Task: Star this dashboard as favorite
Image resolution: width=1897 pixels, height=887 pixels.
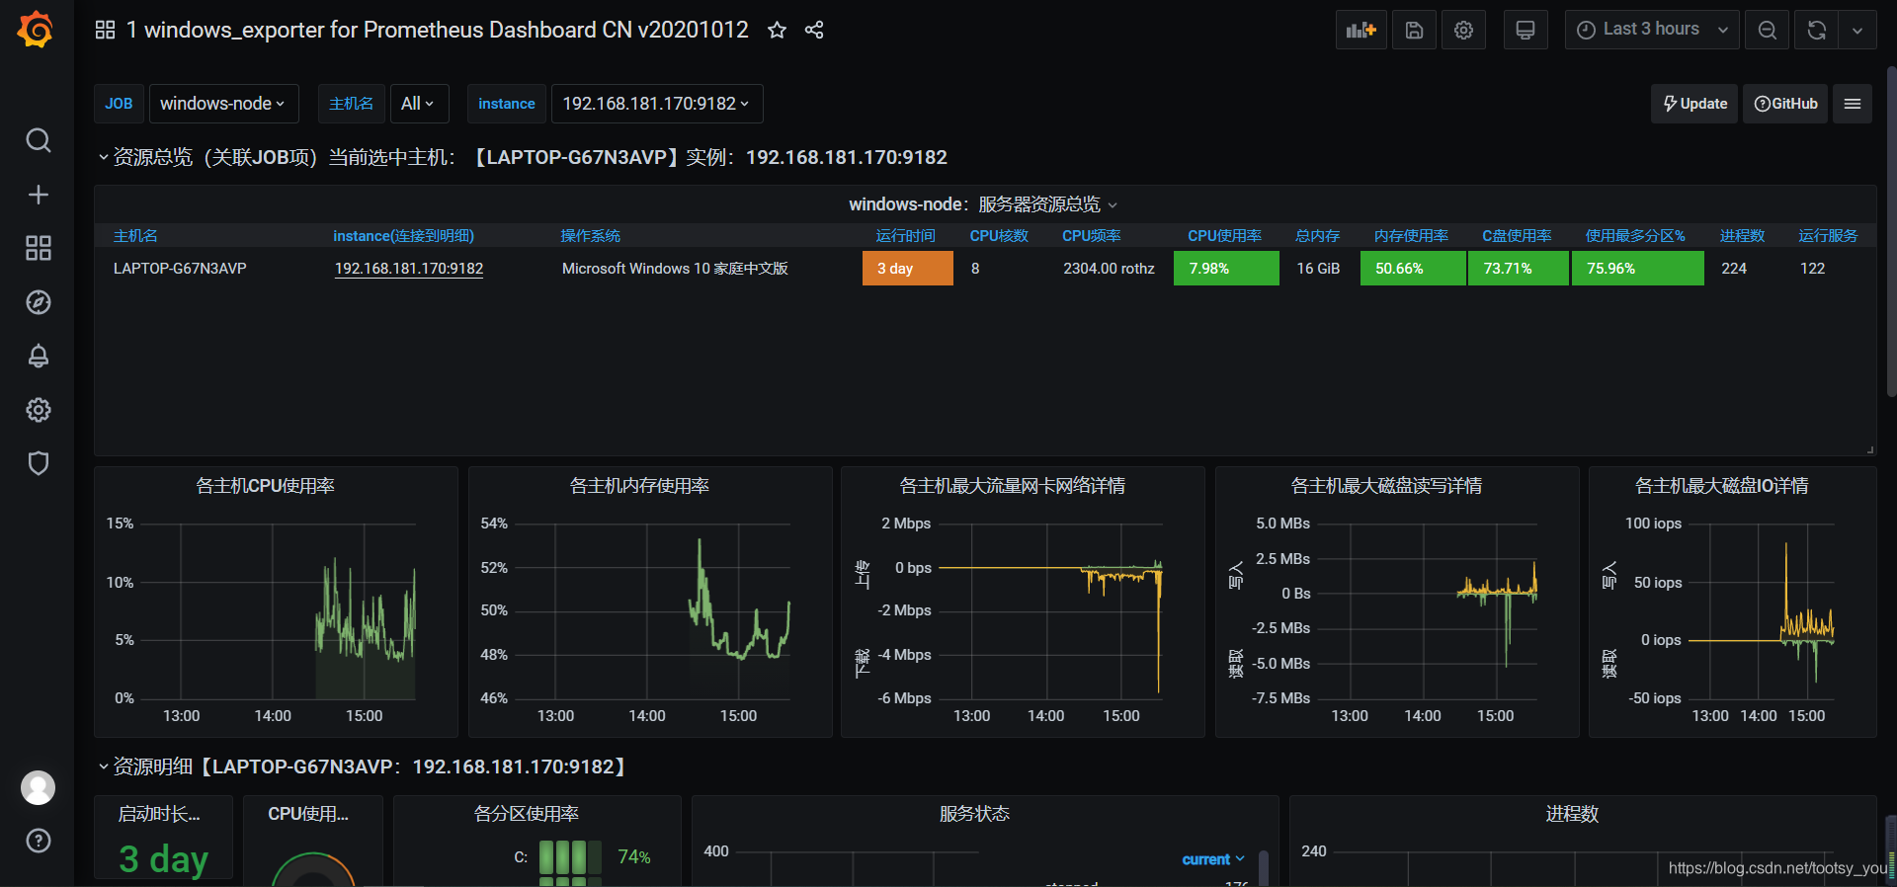Action: [778, 30]
